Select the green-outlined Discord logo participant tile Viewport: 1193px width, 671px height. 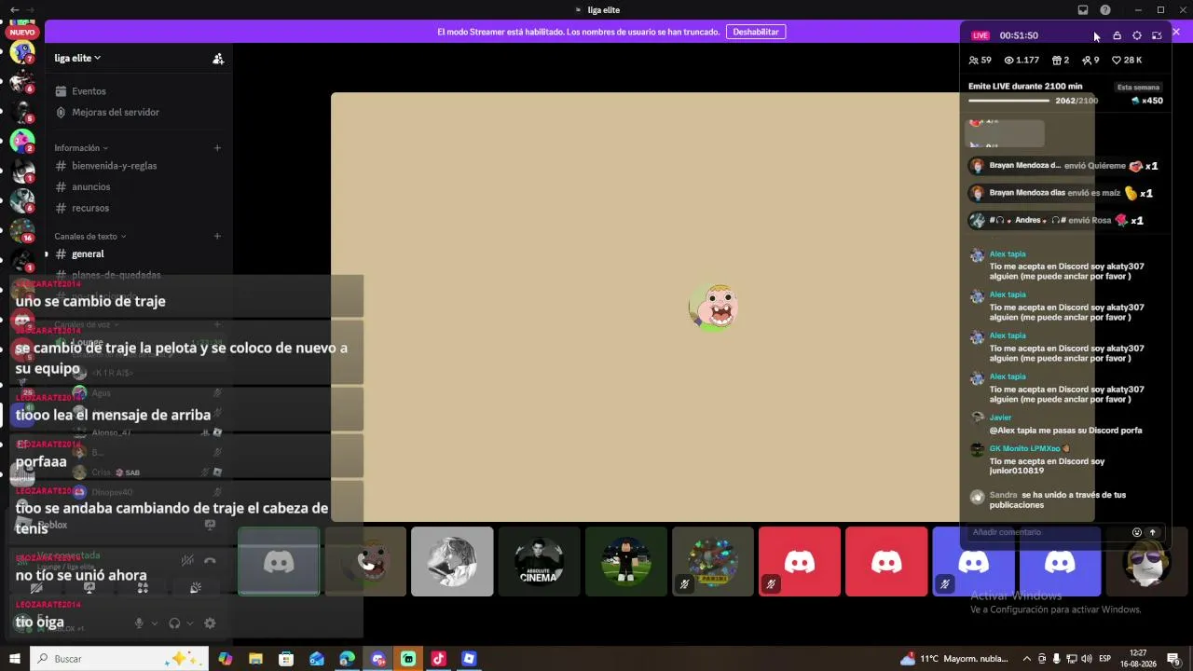279,561
